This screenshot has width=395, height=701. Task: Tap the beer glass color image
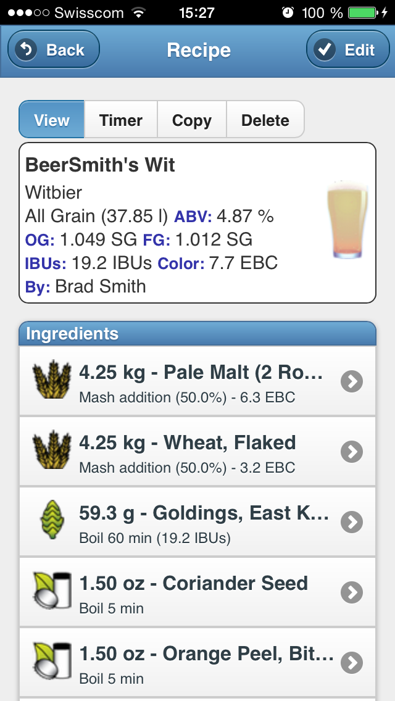(x=347, y=220)
